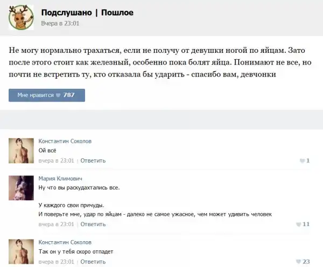Click Мария Климович's avatar picture
Viewport: 323px width, 267px height.
point(22,188)
